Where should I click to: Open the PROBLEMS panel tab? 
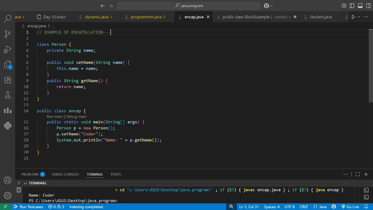coord(33,174)
